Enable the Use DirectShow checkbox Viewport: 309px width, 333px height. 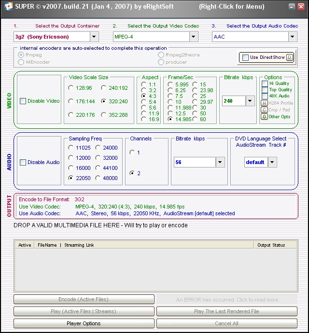[x=245, y=57]
